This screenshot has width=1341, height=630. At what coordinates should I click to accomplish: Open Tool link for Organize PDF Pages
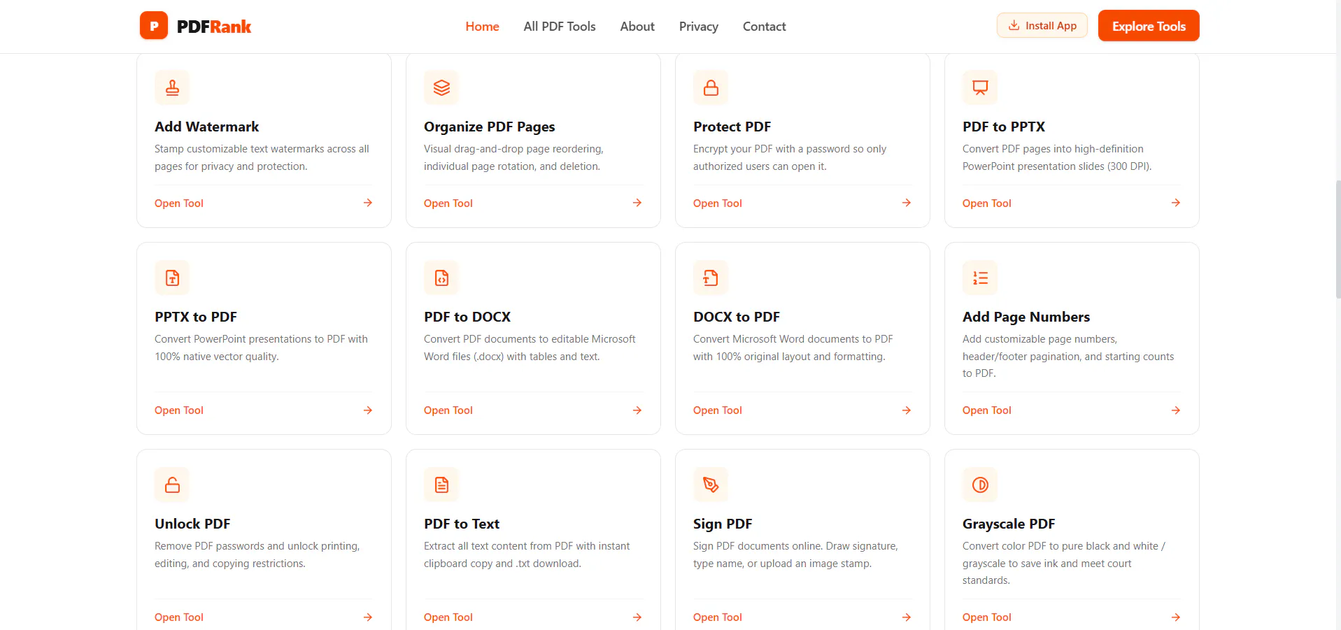pos(448,203)
